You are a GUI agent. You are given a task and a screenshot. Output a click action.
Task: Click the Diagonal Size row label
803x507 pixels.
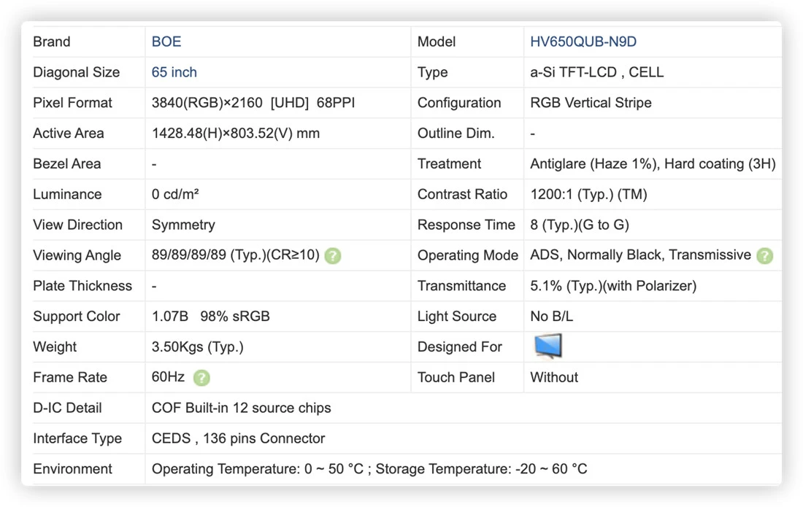pos(77,72)
